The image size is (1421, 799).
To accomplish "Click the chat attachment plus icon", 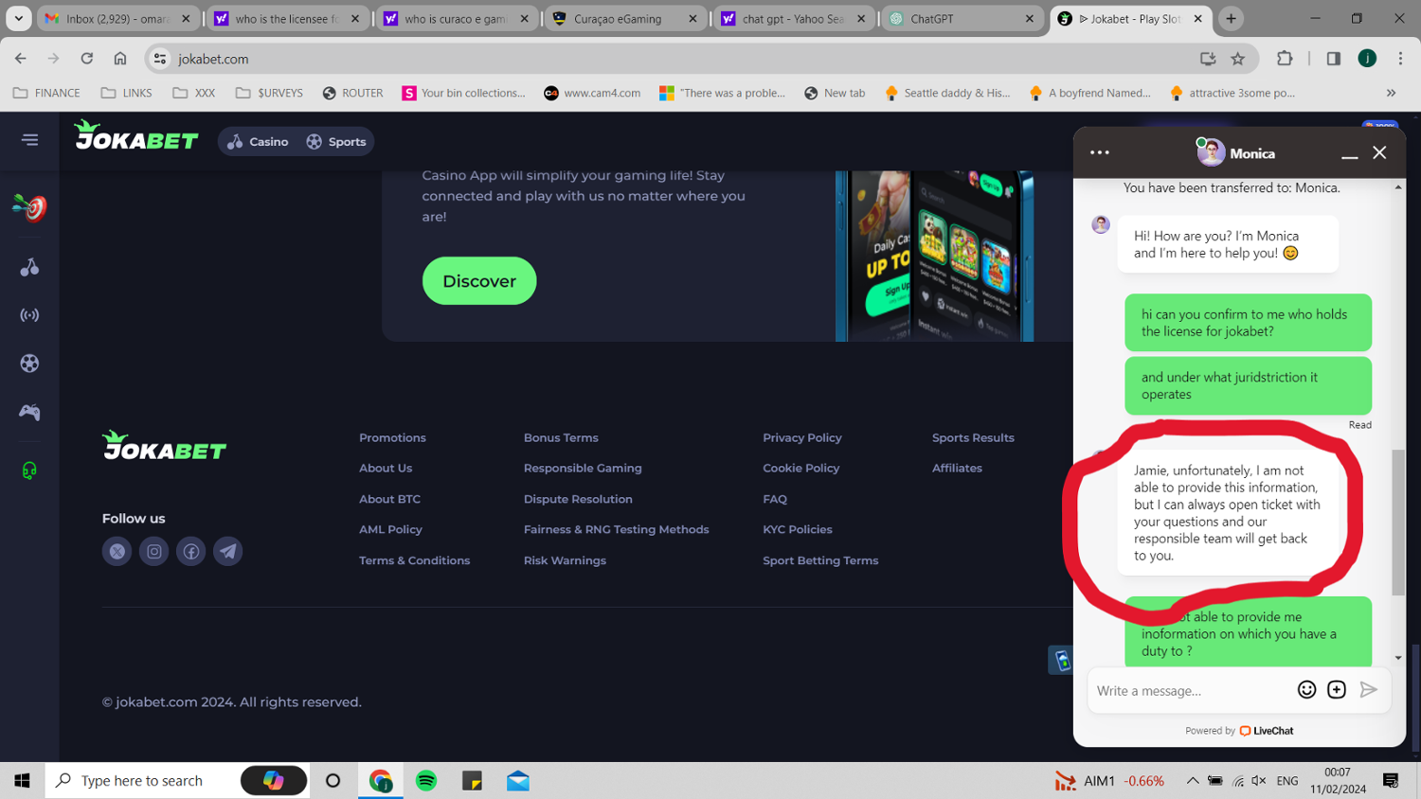I will (1337, 690).
